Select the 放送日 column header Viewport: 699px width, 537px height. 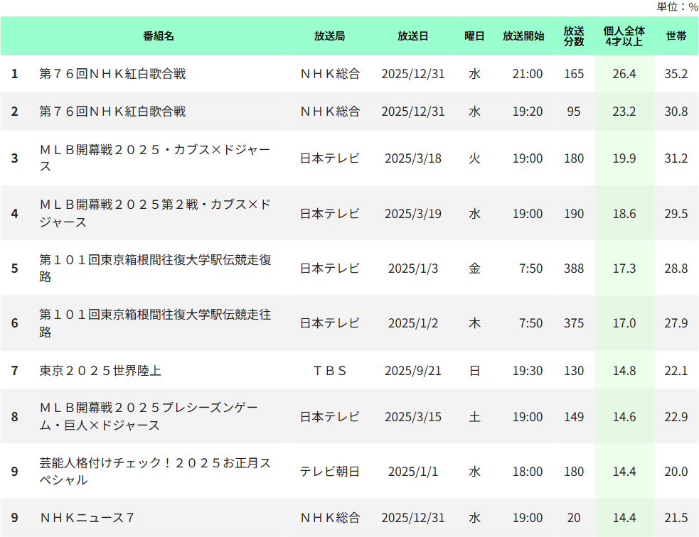click(412, 36)
